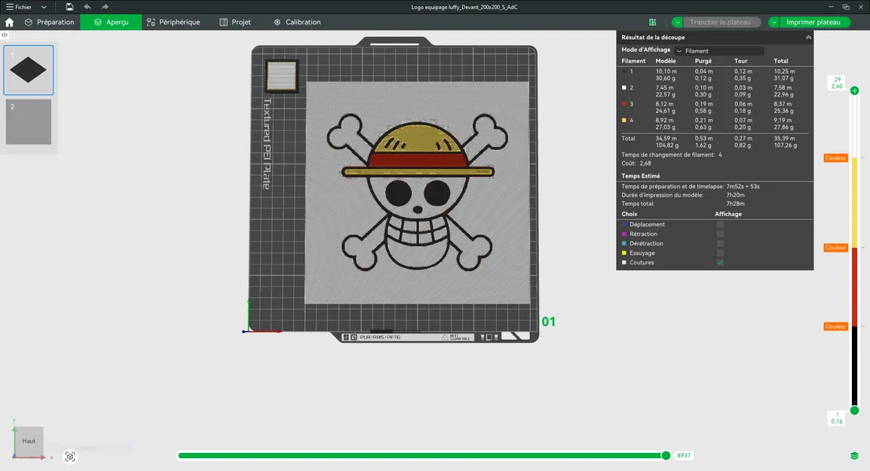Open the Périphérique tab
This screenshot has width=870, height=471.
(x=173, y=23)
